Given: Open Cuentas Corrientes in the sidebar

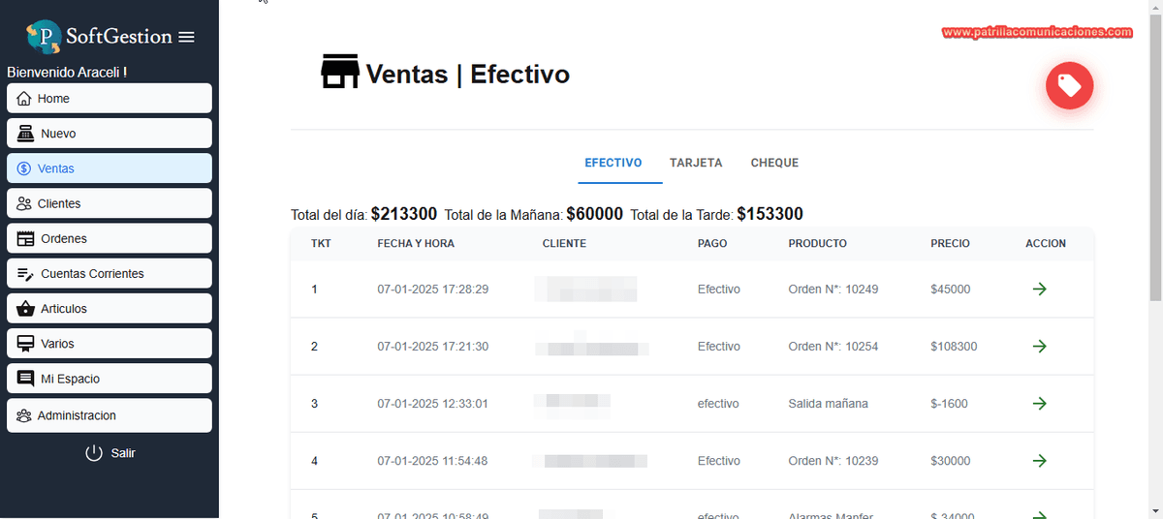Looking at the screenshot, I should (x=110, y=273).
